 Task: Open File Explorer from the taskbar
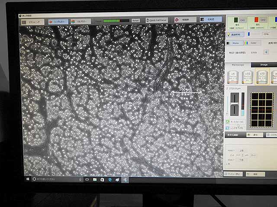[95, 179]
